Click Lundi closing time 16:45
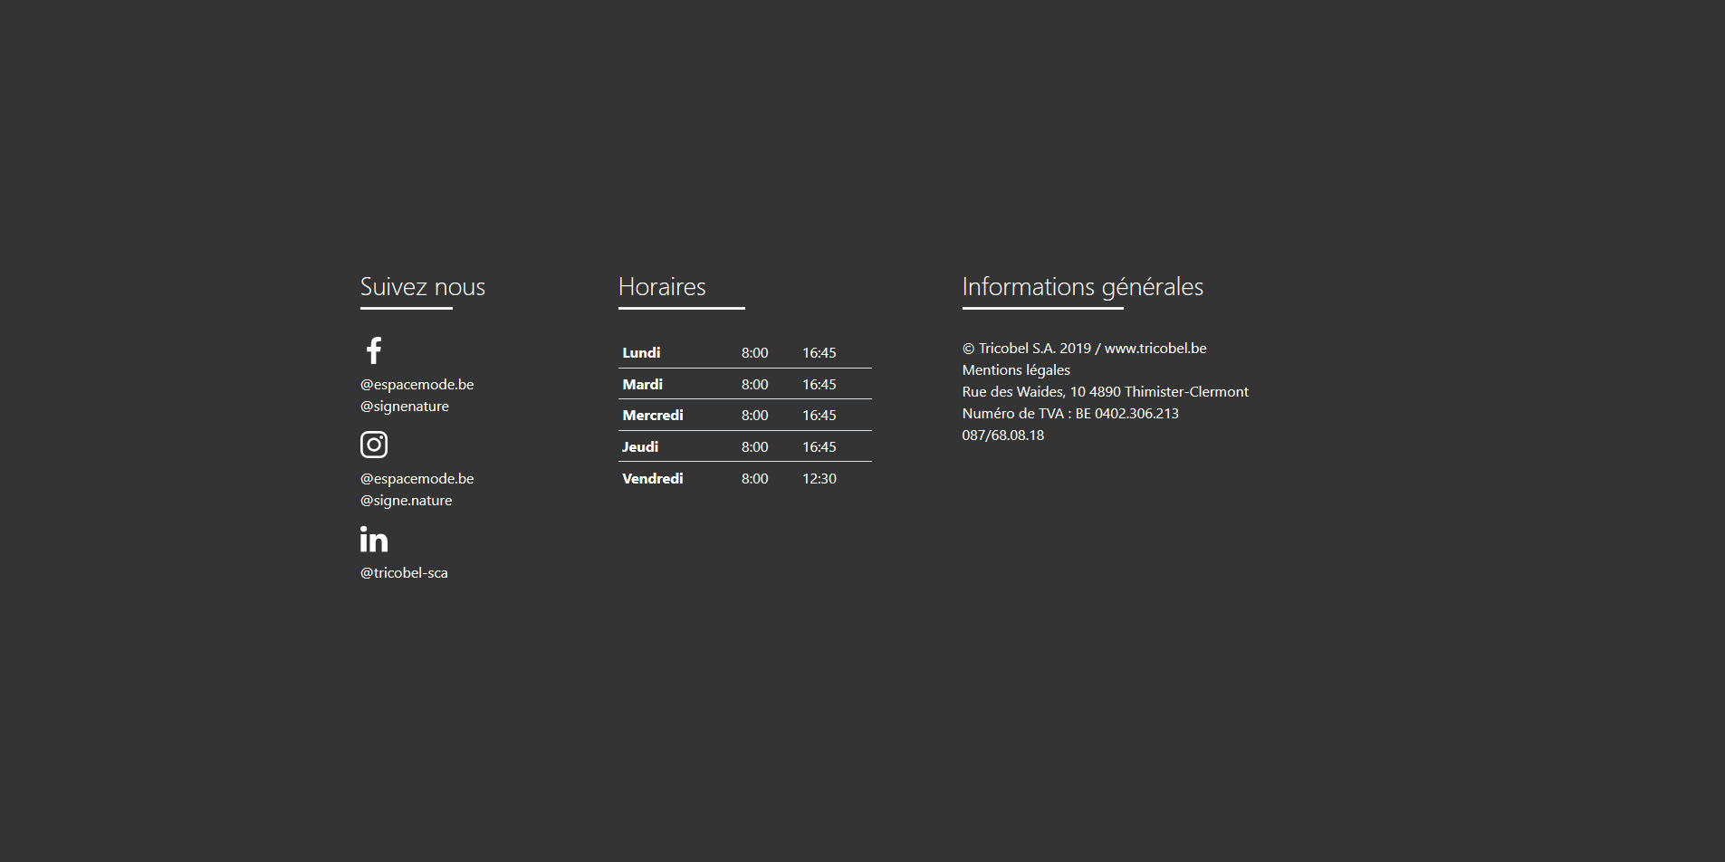1725x862 pixels. pos(819,352)
